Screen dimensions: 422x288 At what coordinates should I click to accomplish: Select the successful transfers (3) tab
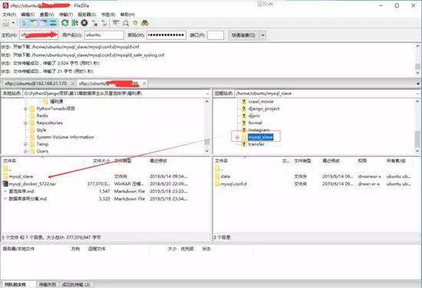(x=76, y=284)
